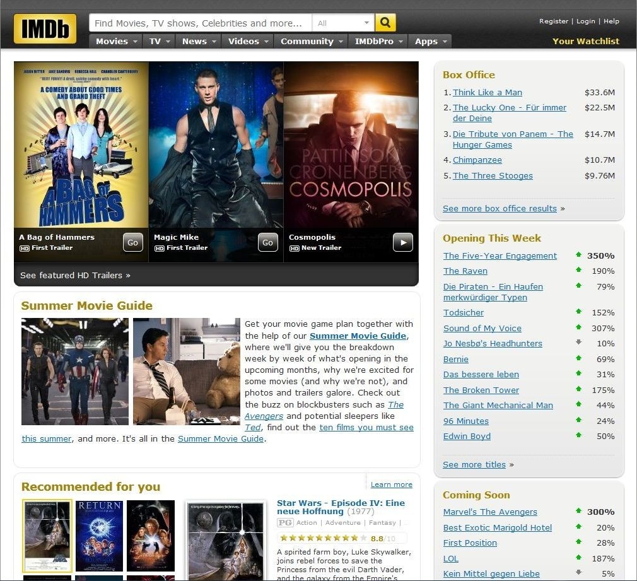Screen dimensions: 637x581
Task: Open The Lucky One box office entry
Action: [x=510, y=112]
